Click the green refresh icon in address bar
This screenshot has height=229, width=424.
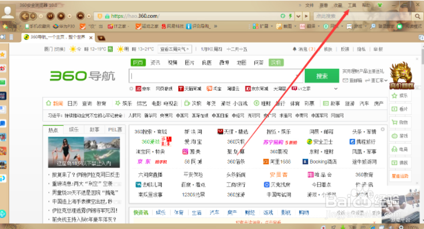click(283, 16)
